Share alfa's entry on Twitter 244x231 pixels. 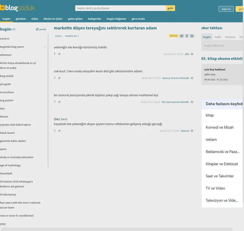pos(59,54)
